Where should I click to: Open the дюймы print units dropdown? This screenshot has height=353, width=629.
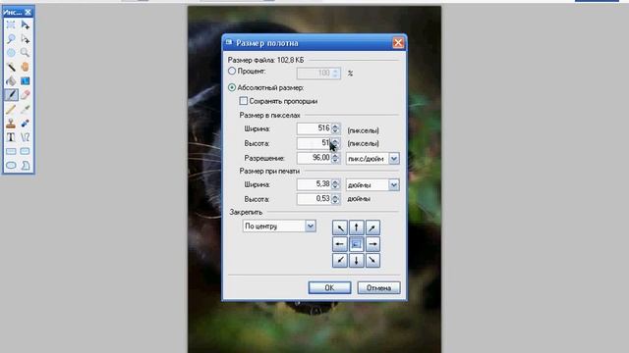pos(393,185)
